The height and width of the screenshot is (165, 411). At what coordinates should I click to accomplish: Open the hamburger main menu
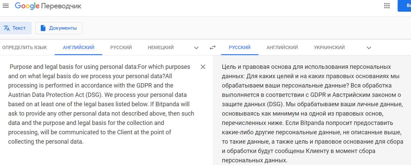[6, 6]
